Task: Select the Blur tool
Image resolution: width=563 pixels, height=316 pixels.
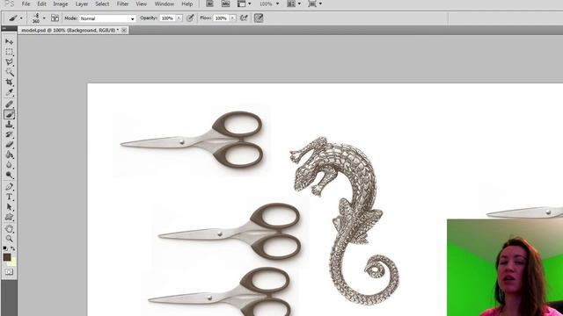Action: point(9,164)
